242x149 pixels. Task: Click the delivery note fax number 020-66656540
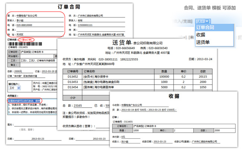(158, 48)
